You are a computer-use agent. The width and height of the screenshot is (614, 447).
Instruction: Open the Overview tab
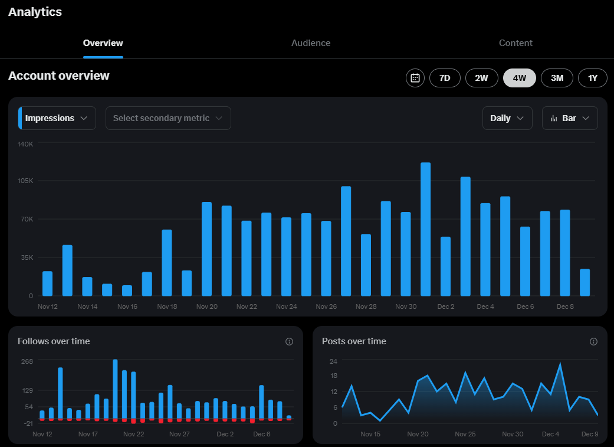coord(103,43)
